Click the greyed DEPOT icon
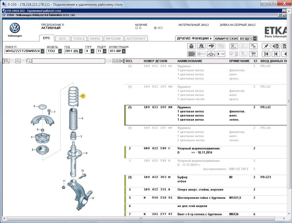 (x=244, y=46)
